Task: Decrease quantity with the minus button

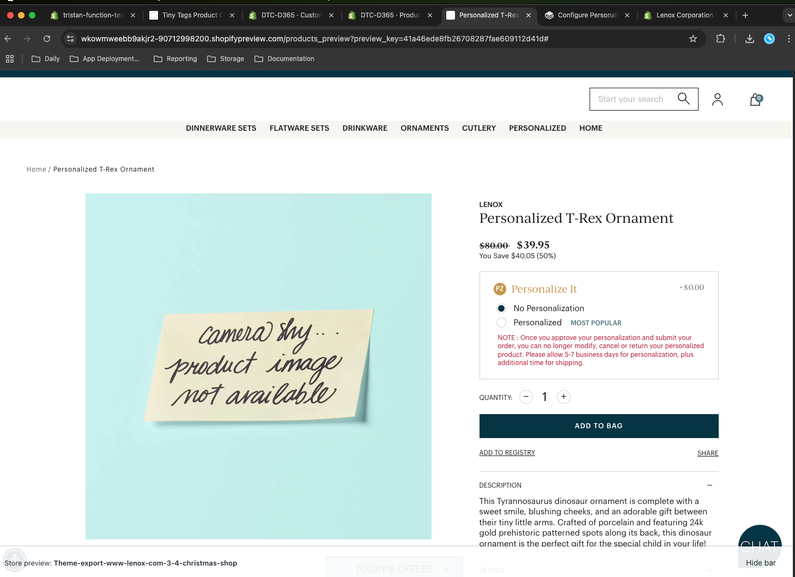Action: [526, 397]
